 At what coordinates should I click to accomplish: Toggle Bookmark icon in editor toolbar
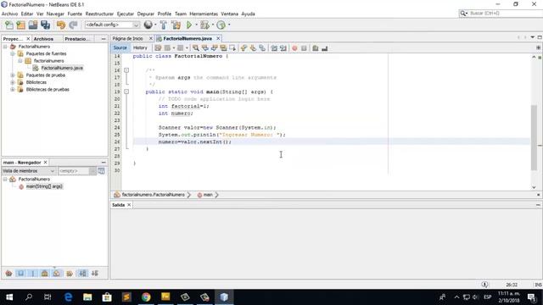tap(262, 48)
